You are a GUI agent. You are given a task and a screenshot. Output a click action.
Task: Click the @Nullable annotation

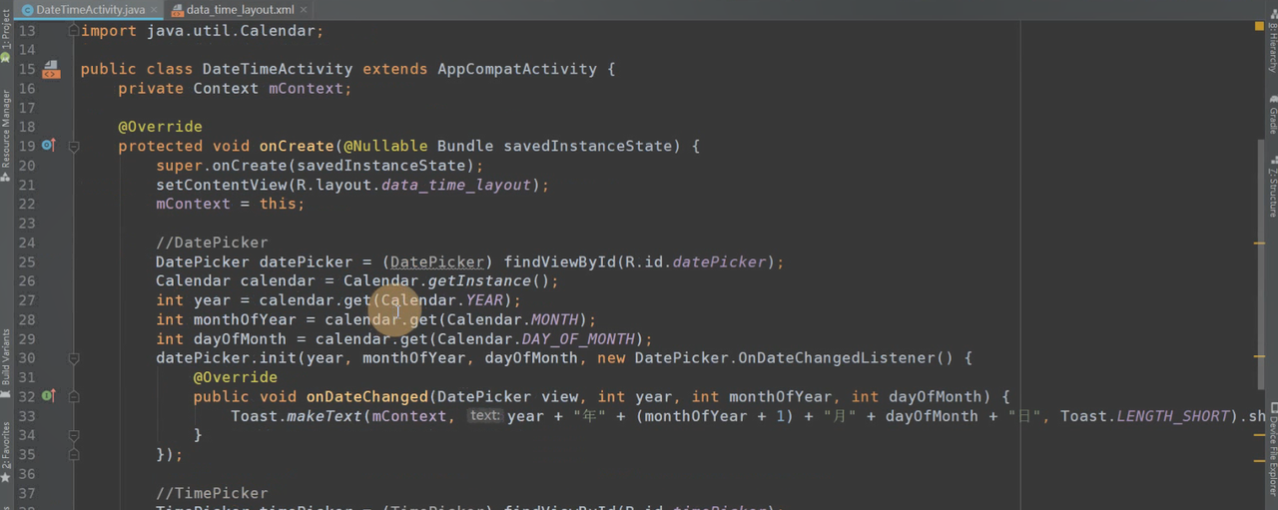[385, 147]
